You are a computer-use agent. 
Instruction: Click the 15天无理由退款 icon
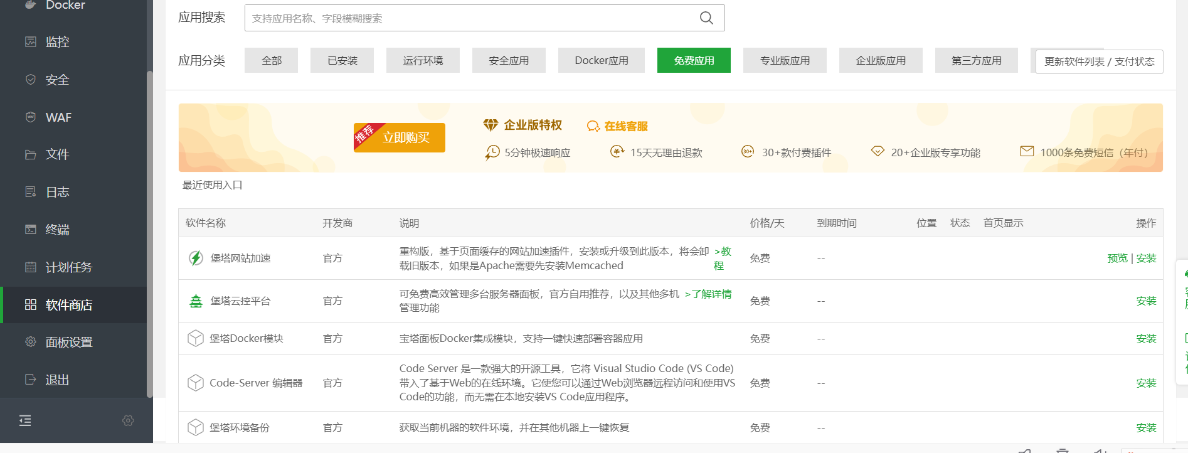[617, 152]
